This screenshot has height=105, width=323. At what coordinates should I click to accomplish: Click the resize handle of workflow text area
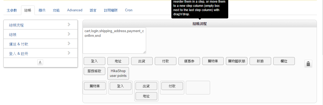click(144, 52)
